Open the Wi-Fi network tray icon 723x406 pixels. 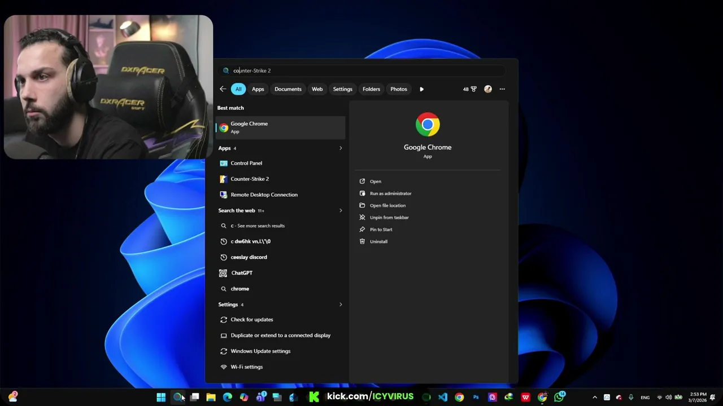pos(659,398)
